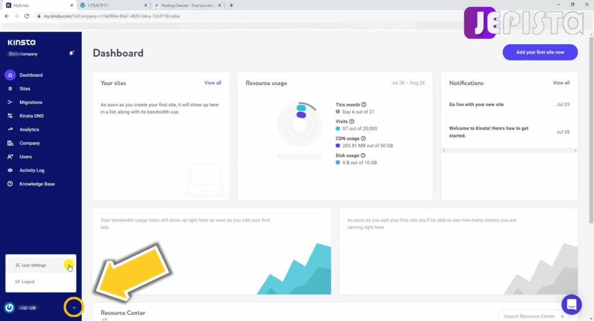This screenshot has height=321, width=594.
Task: Click the Company building icon
Action: 10,143
